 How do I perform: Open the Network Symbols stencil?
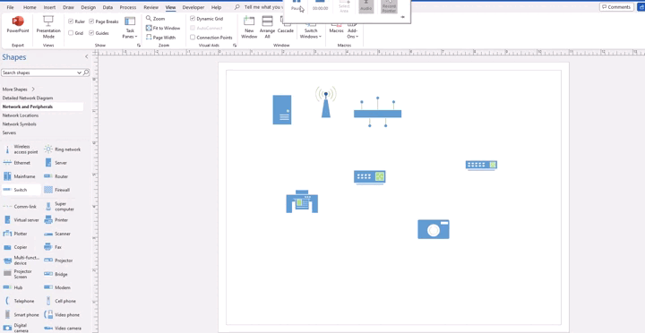20,124
